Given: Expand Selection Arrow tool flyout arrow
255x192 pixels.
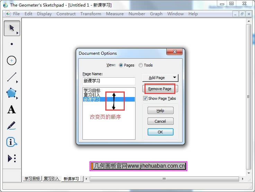Looking at the screenshot, I should [x=17, y=33].
